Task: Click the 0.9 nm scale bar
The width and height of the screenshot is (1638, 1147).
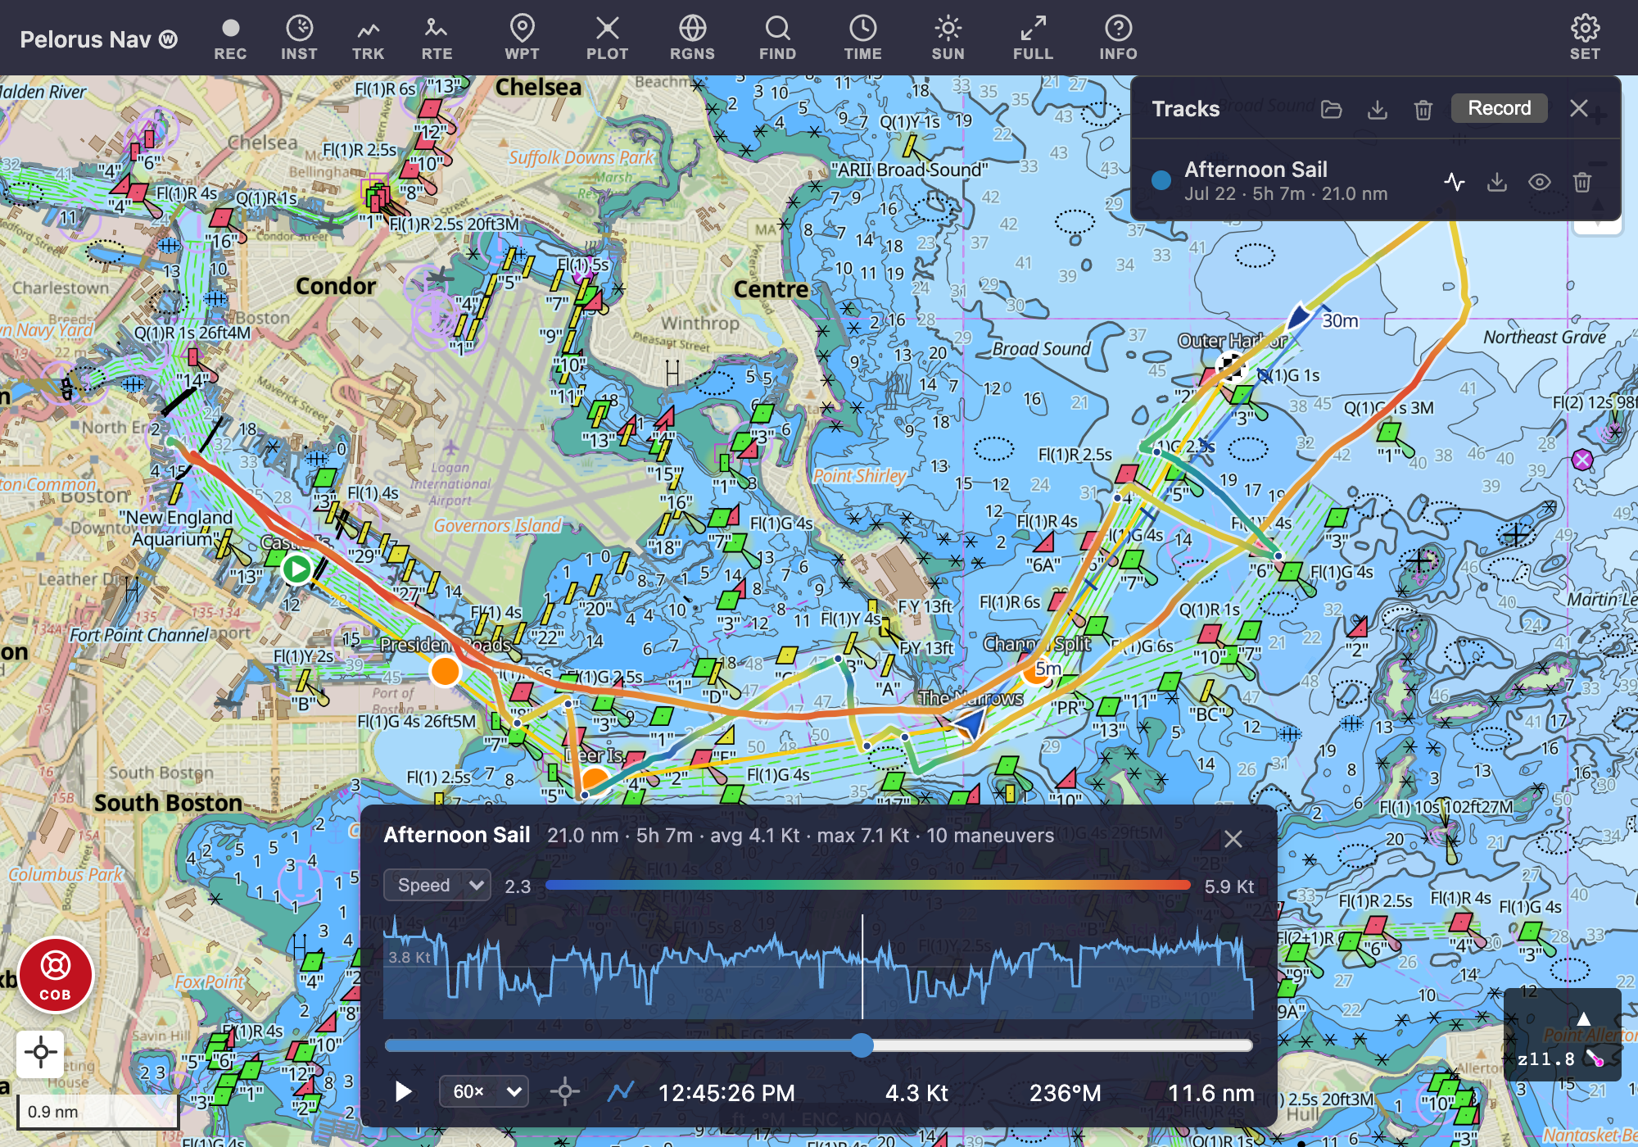Action: click(x=97, y=1111)
